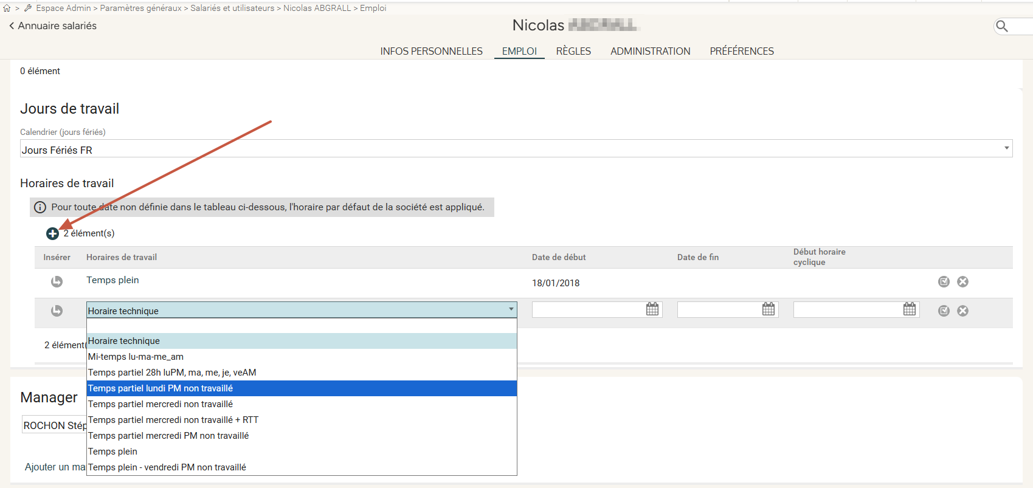Image resolution: width=1033 pixels, height=488 pixels.
Task: Choose Mi-temps lu-ma-me_am option
Action: [x=302, y=357]
